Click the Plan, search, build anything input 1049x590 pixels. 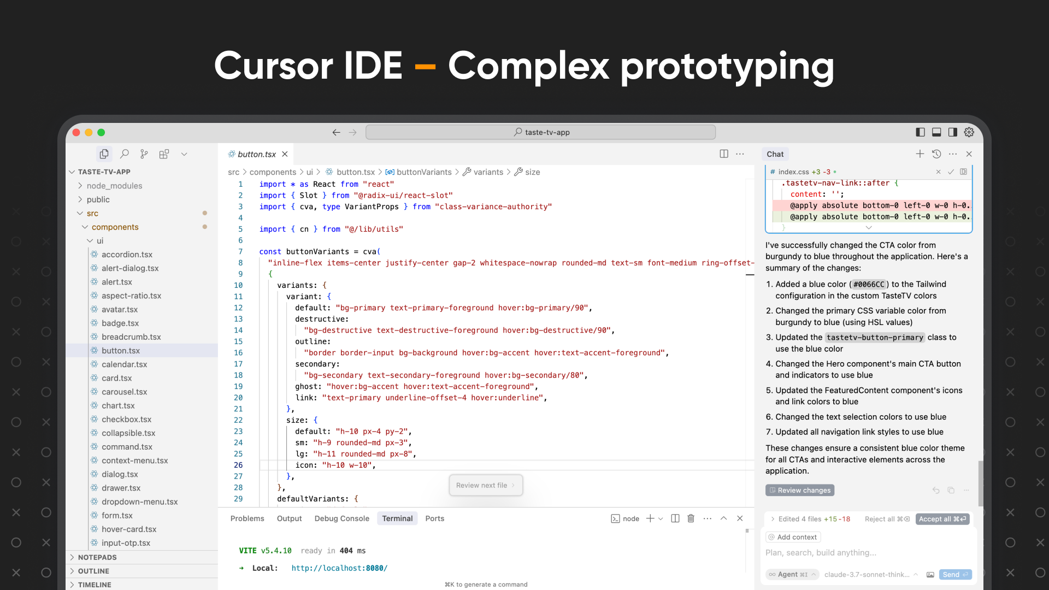847,552
